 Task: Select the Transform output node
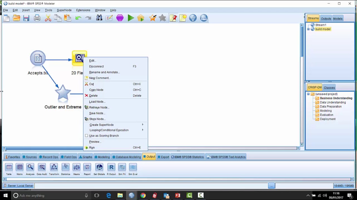click(x=54, y=169)
